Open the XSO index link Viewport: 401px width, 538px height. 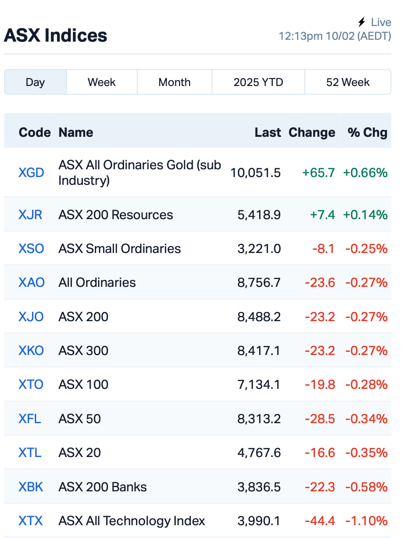(x=31, y=248)
